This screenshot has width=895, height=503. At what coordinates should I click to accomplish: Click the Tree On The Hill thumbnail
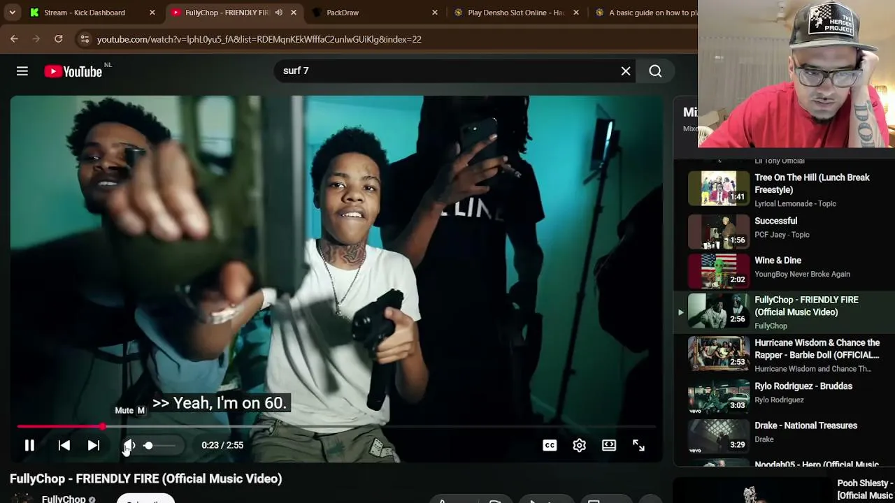pos(718,189)
